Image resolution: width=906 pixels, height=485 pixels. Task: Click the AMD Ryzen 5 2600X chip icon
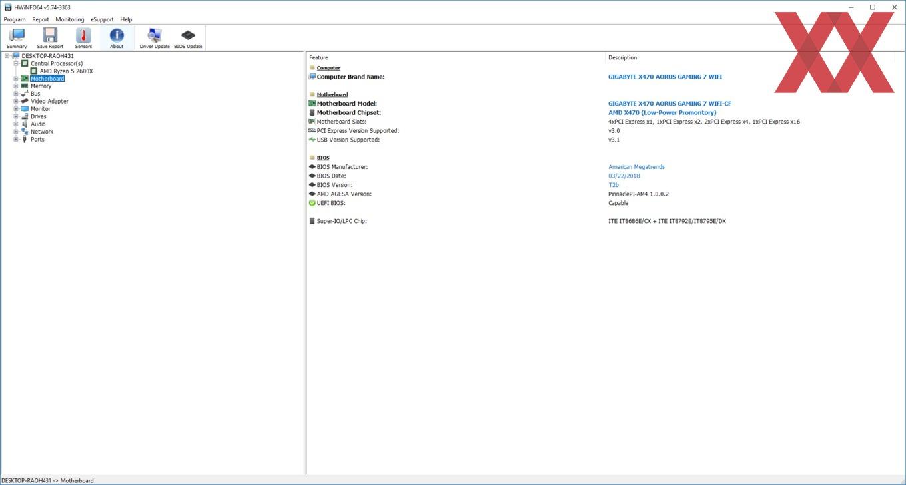34,71
